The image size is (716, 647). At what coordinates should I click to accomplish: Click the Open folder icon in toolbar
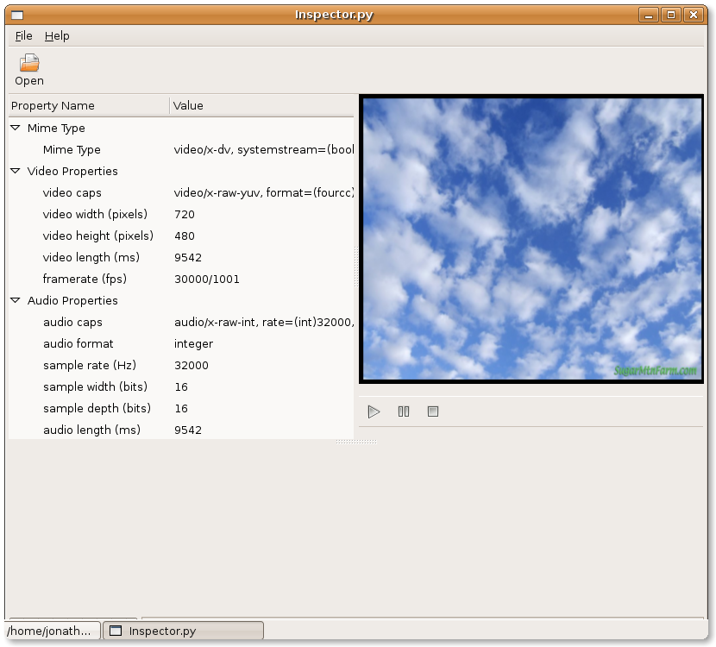point(29,63)
